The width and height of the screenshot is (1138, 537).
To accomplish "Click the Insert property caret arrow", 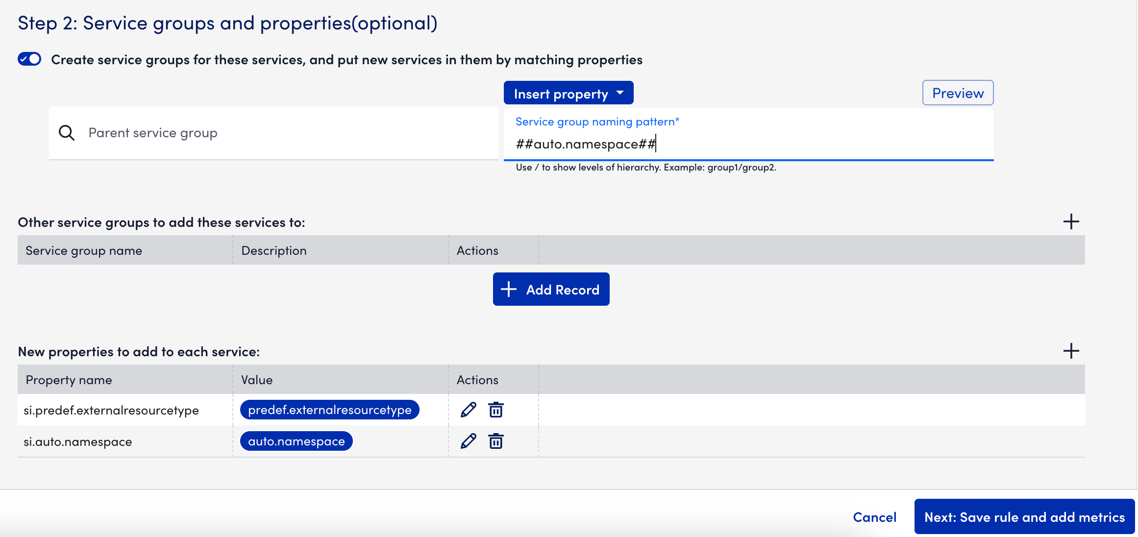I will [x=620, y=93].
